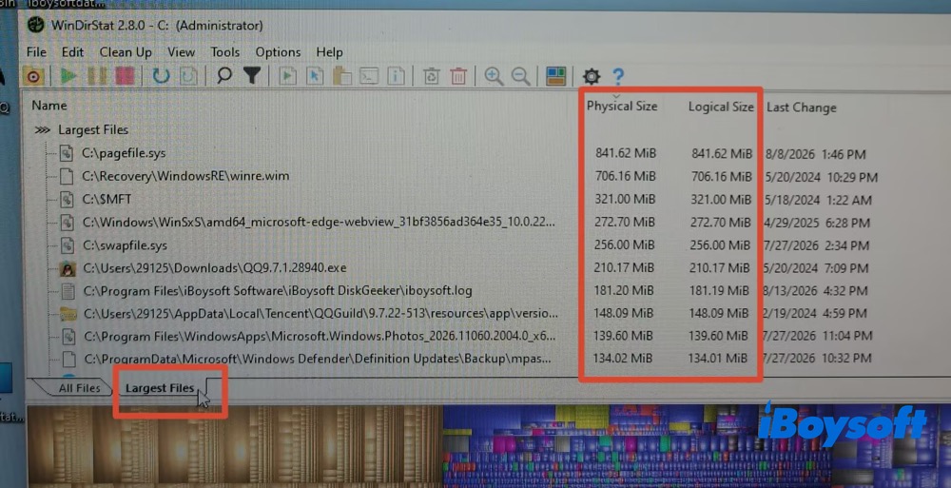951x488 pixels.
Task: Click the tan wood-grain treemap block
Action: 235,446
